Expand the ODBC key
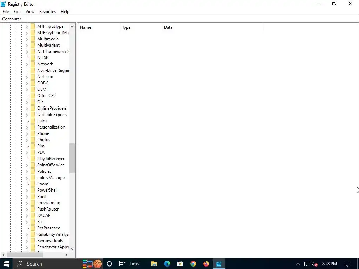359x269 pixels. tap(27, 83)
